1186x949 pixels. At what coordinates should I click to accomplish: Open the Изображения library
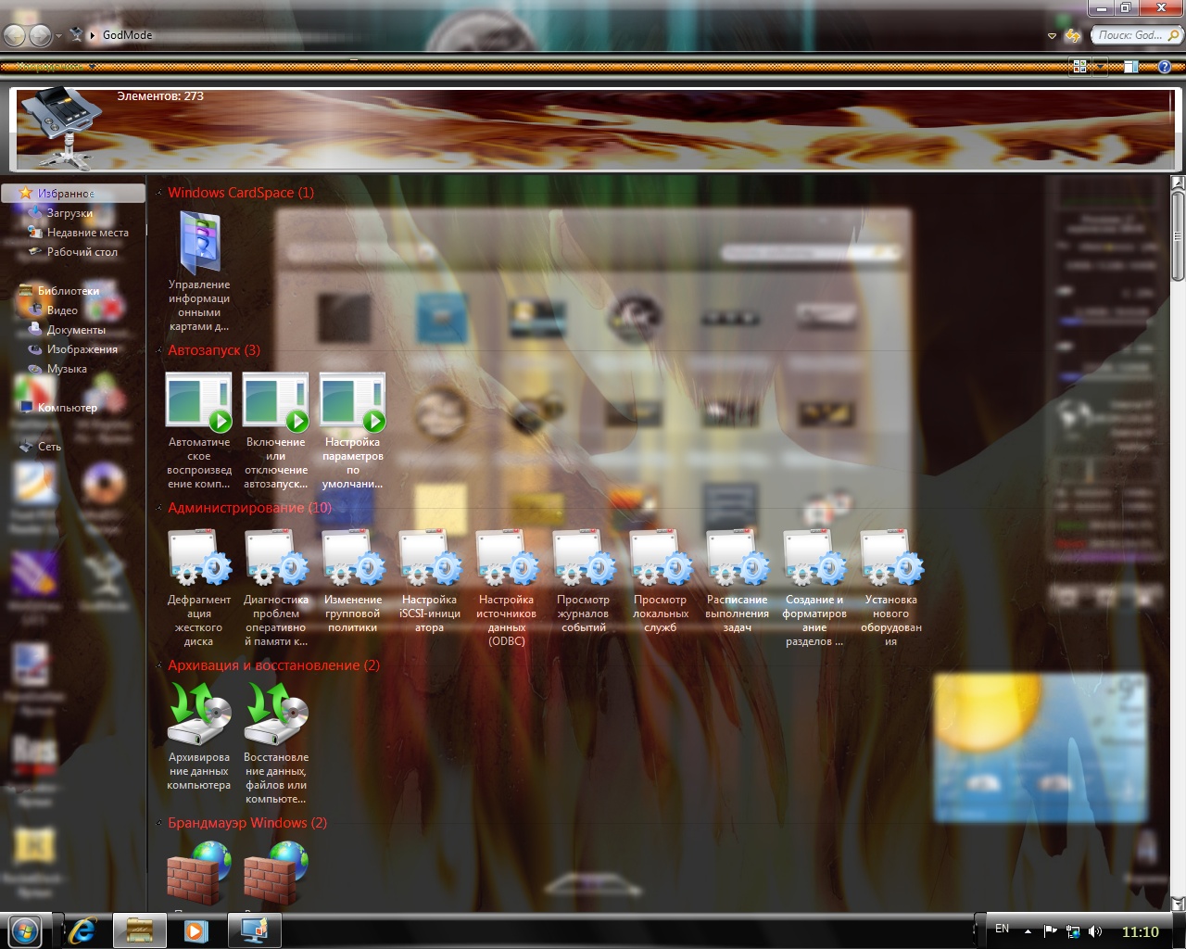tap(82, 349)
